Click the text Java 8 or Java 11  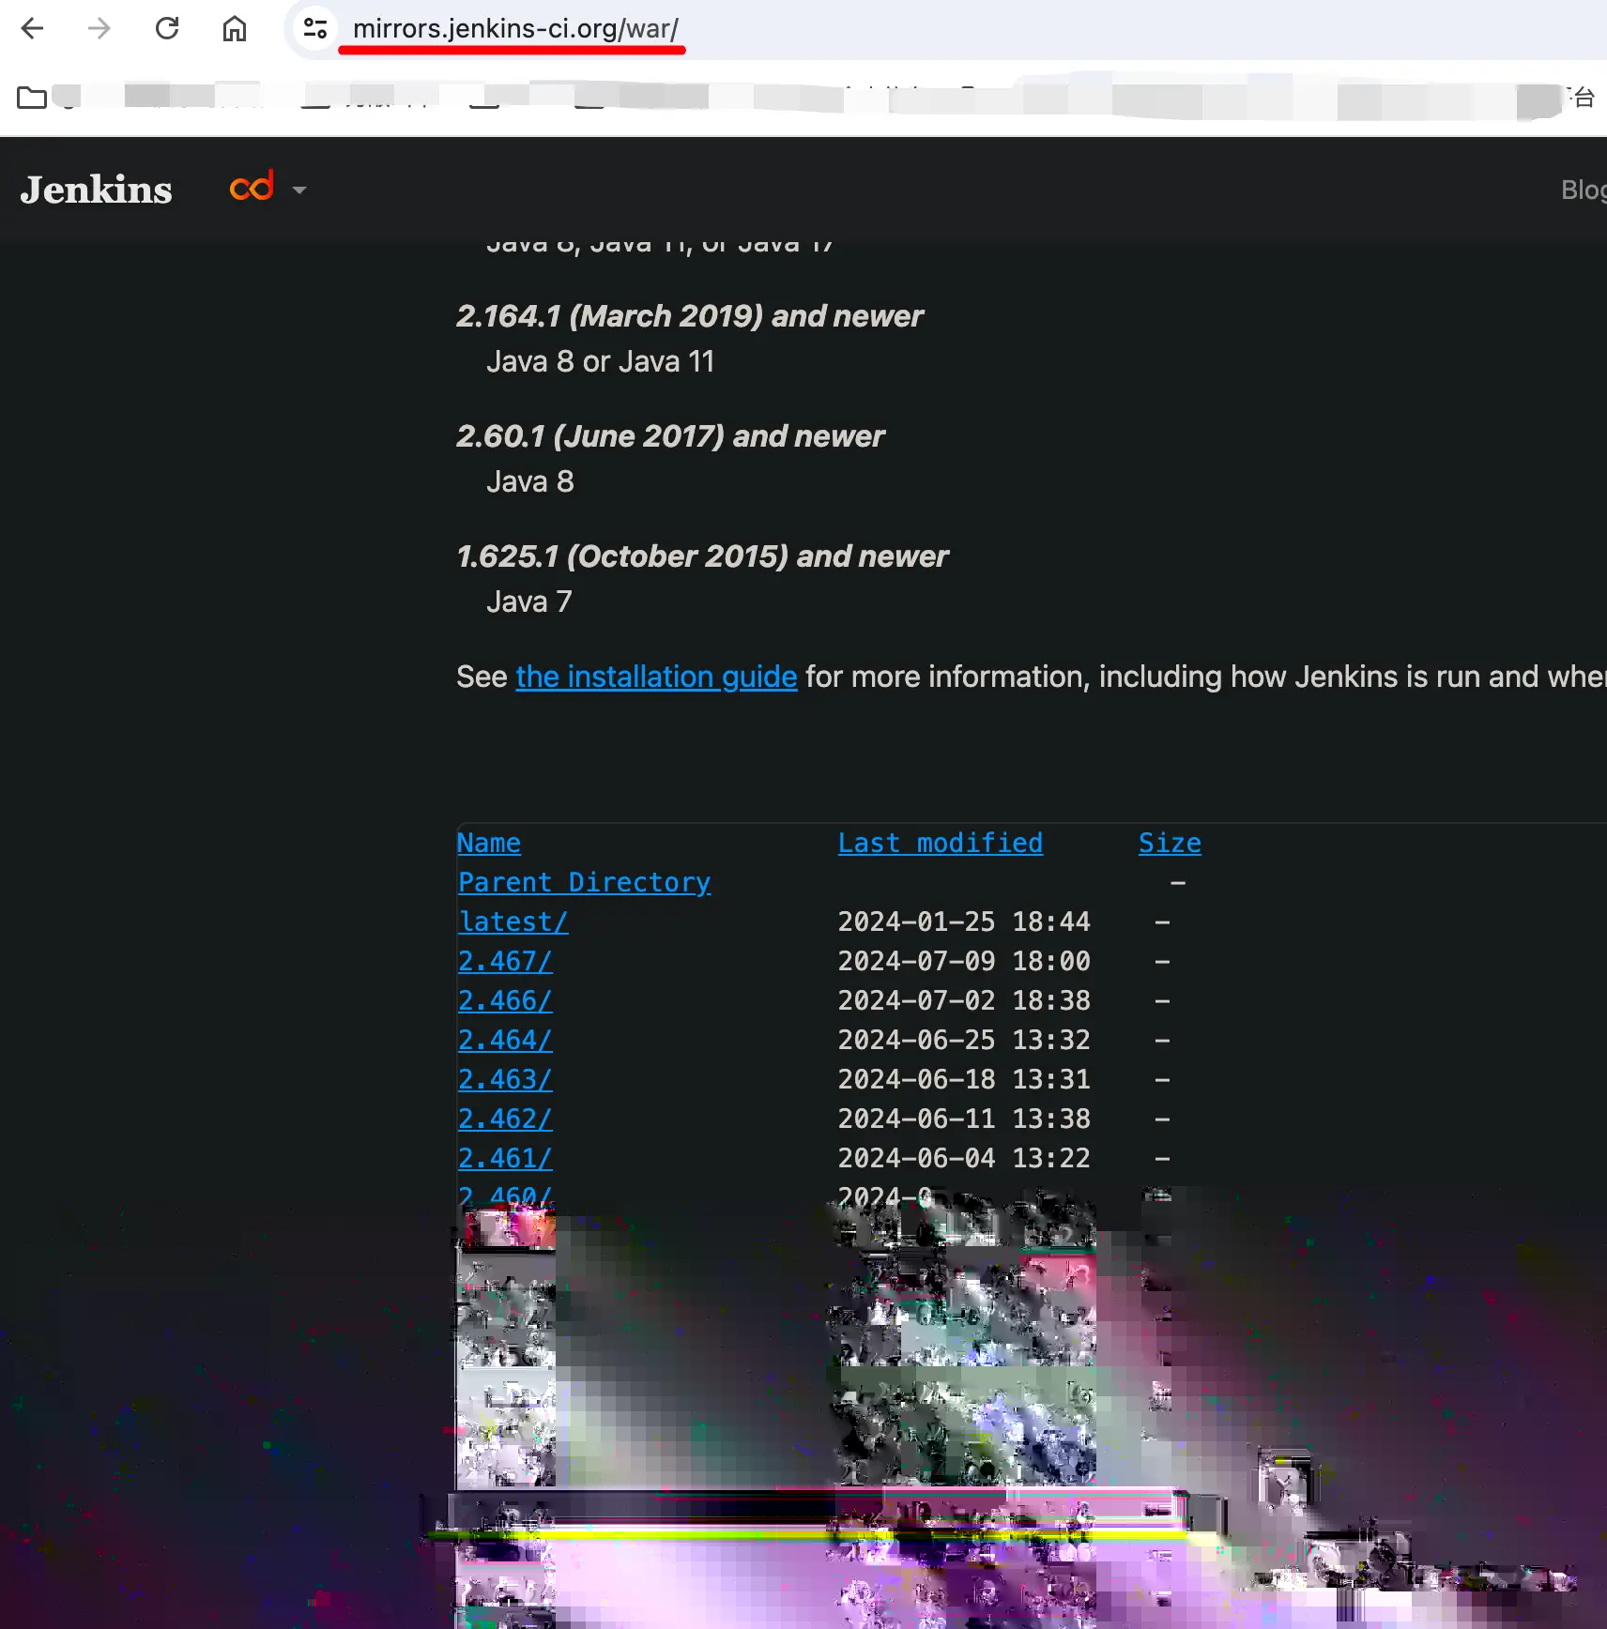tap(601, 361)
